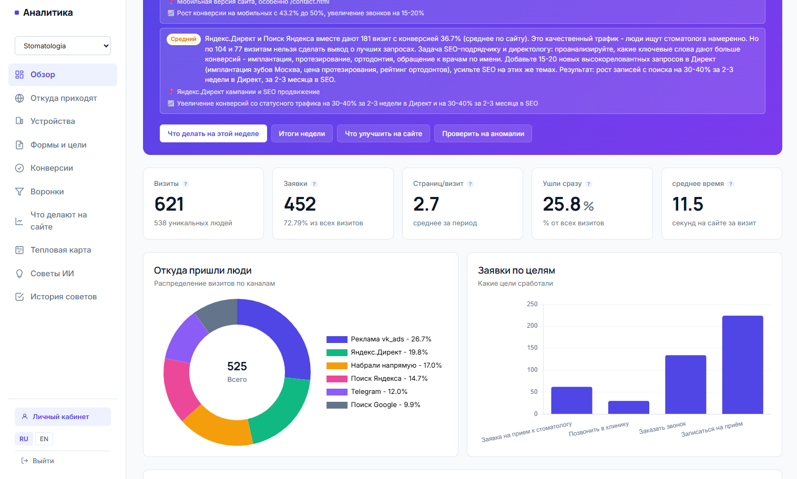Open История советов

pyautogui.click(x=63, y=297)
